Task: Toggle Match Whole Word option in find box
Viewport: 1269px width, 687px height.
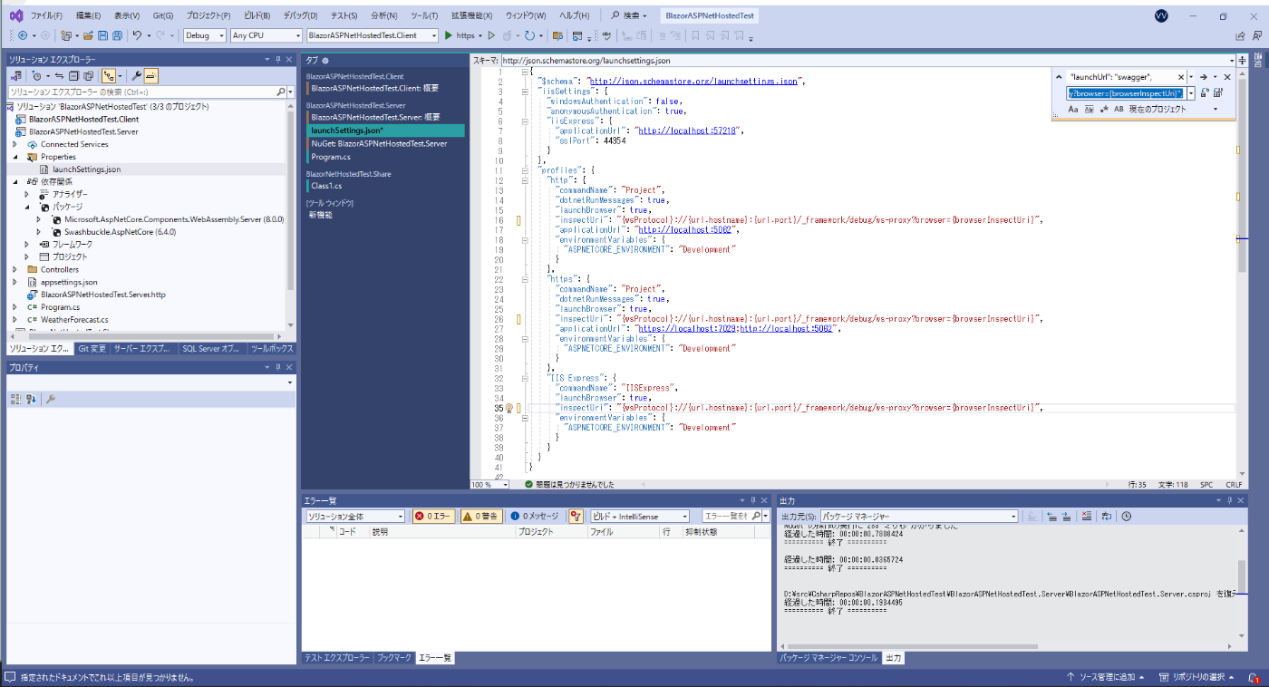Action: [1089, 109]
